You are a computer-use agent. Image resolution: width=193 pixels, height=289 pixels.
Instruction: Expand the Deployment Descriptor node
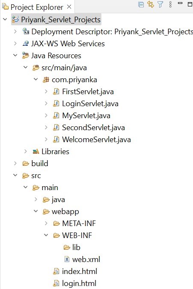15,32
